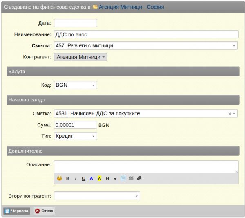Screen dimensions: 245x218
Task: Click the Начално салдо section header
Action: 123,100
